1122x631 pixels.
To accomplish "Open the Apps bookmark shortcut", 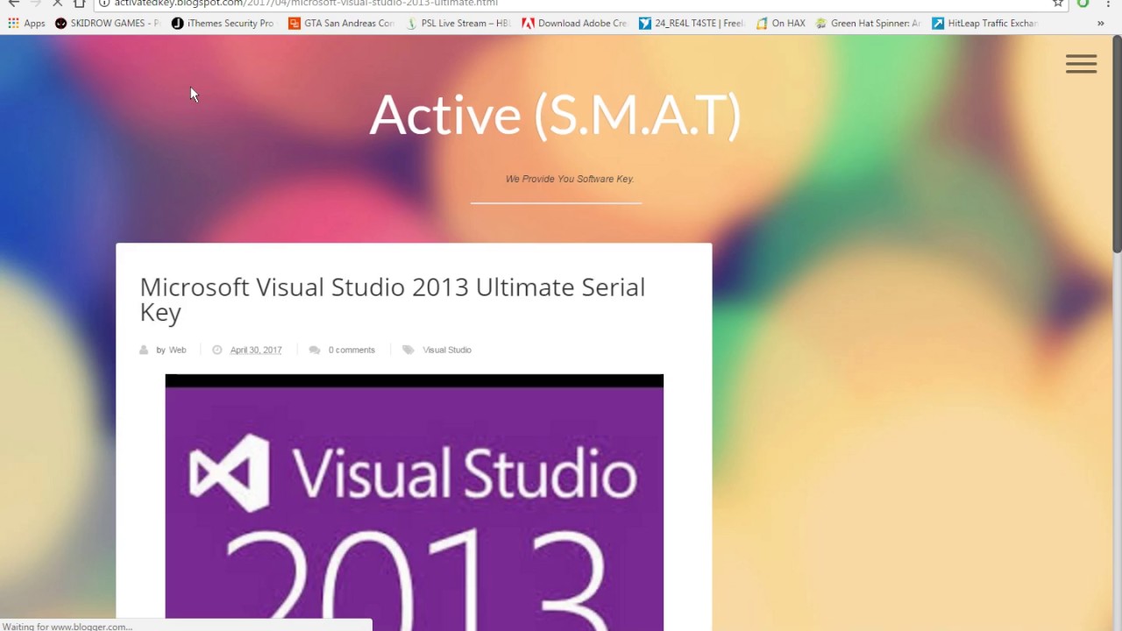I will pos(26,24).
